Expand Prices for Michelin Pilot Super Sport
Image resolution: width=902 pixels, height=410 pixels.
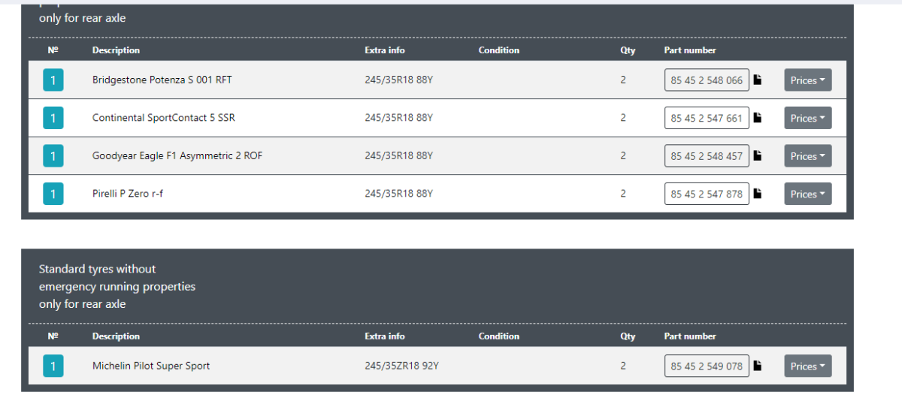(x=808, y=366)
